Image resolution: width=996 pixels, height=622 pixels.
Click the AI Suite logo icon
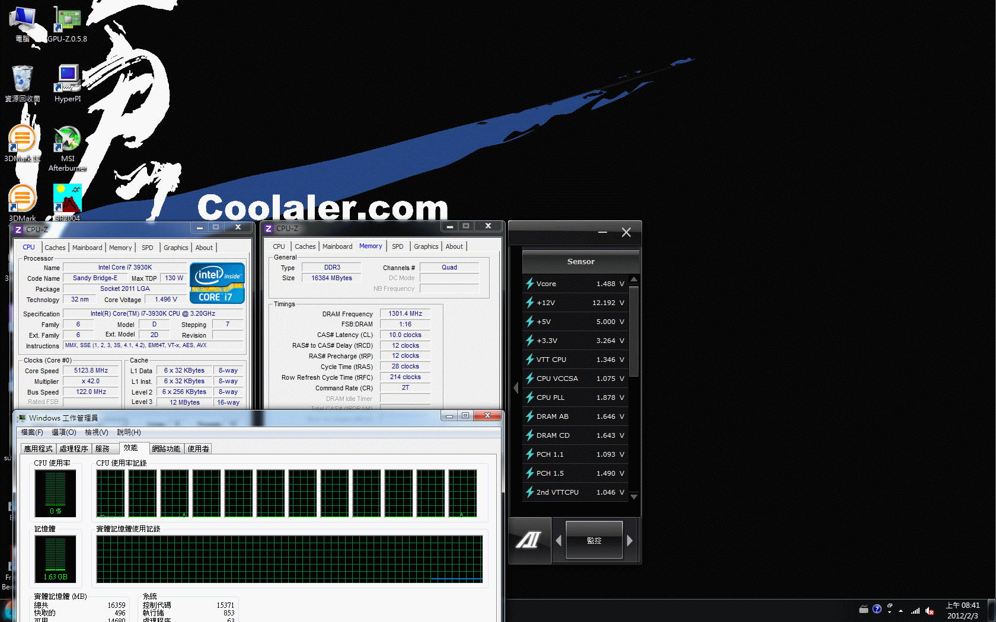click(528, 540)
